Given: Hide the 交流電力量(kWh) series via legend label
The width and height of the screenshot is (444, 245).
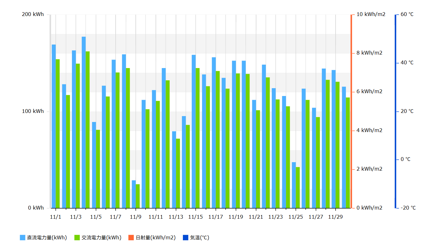Looking at the screenshot, I should coord(101,237).
